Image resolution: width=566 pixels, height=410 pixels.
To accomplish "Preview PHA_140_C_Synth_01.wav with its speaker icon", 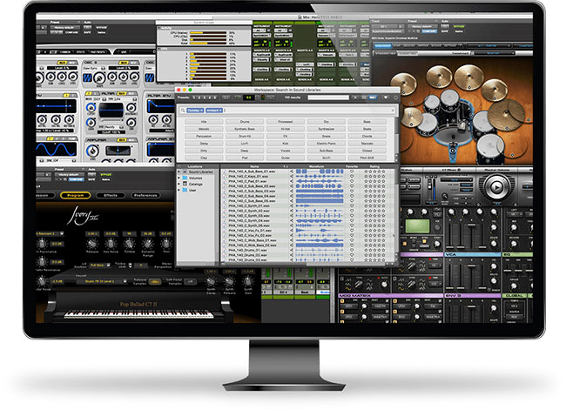I will 292,205.
